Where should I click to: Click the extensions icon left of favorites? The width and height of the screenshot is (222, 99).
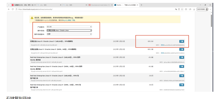[186, 9]
